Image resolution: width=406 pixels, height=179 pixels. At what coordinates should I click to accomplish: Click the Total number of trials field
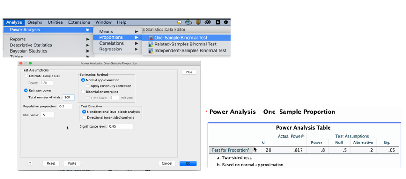(x=68, y=98)
